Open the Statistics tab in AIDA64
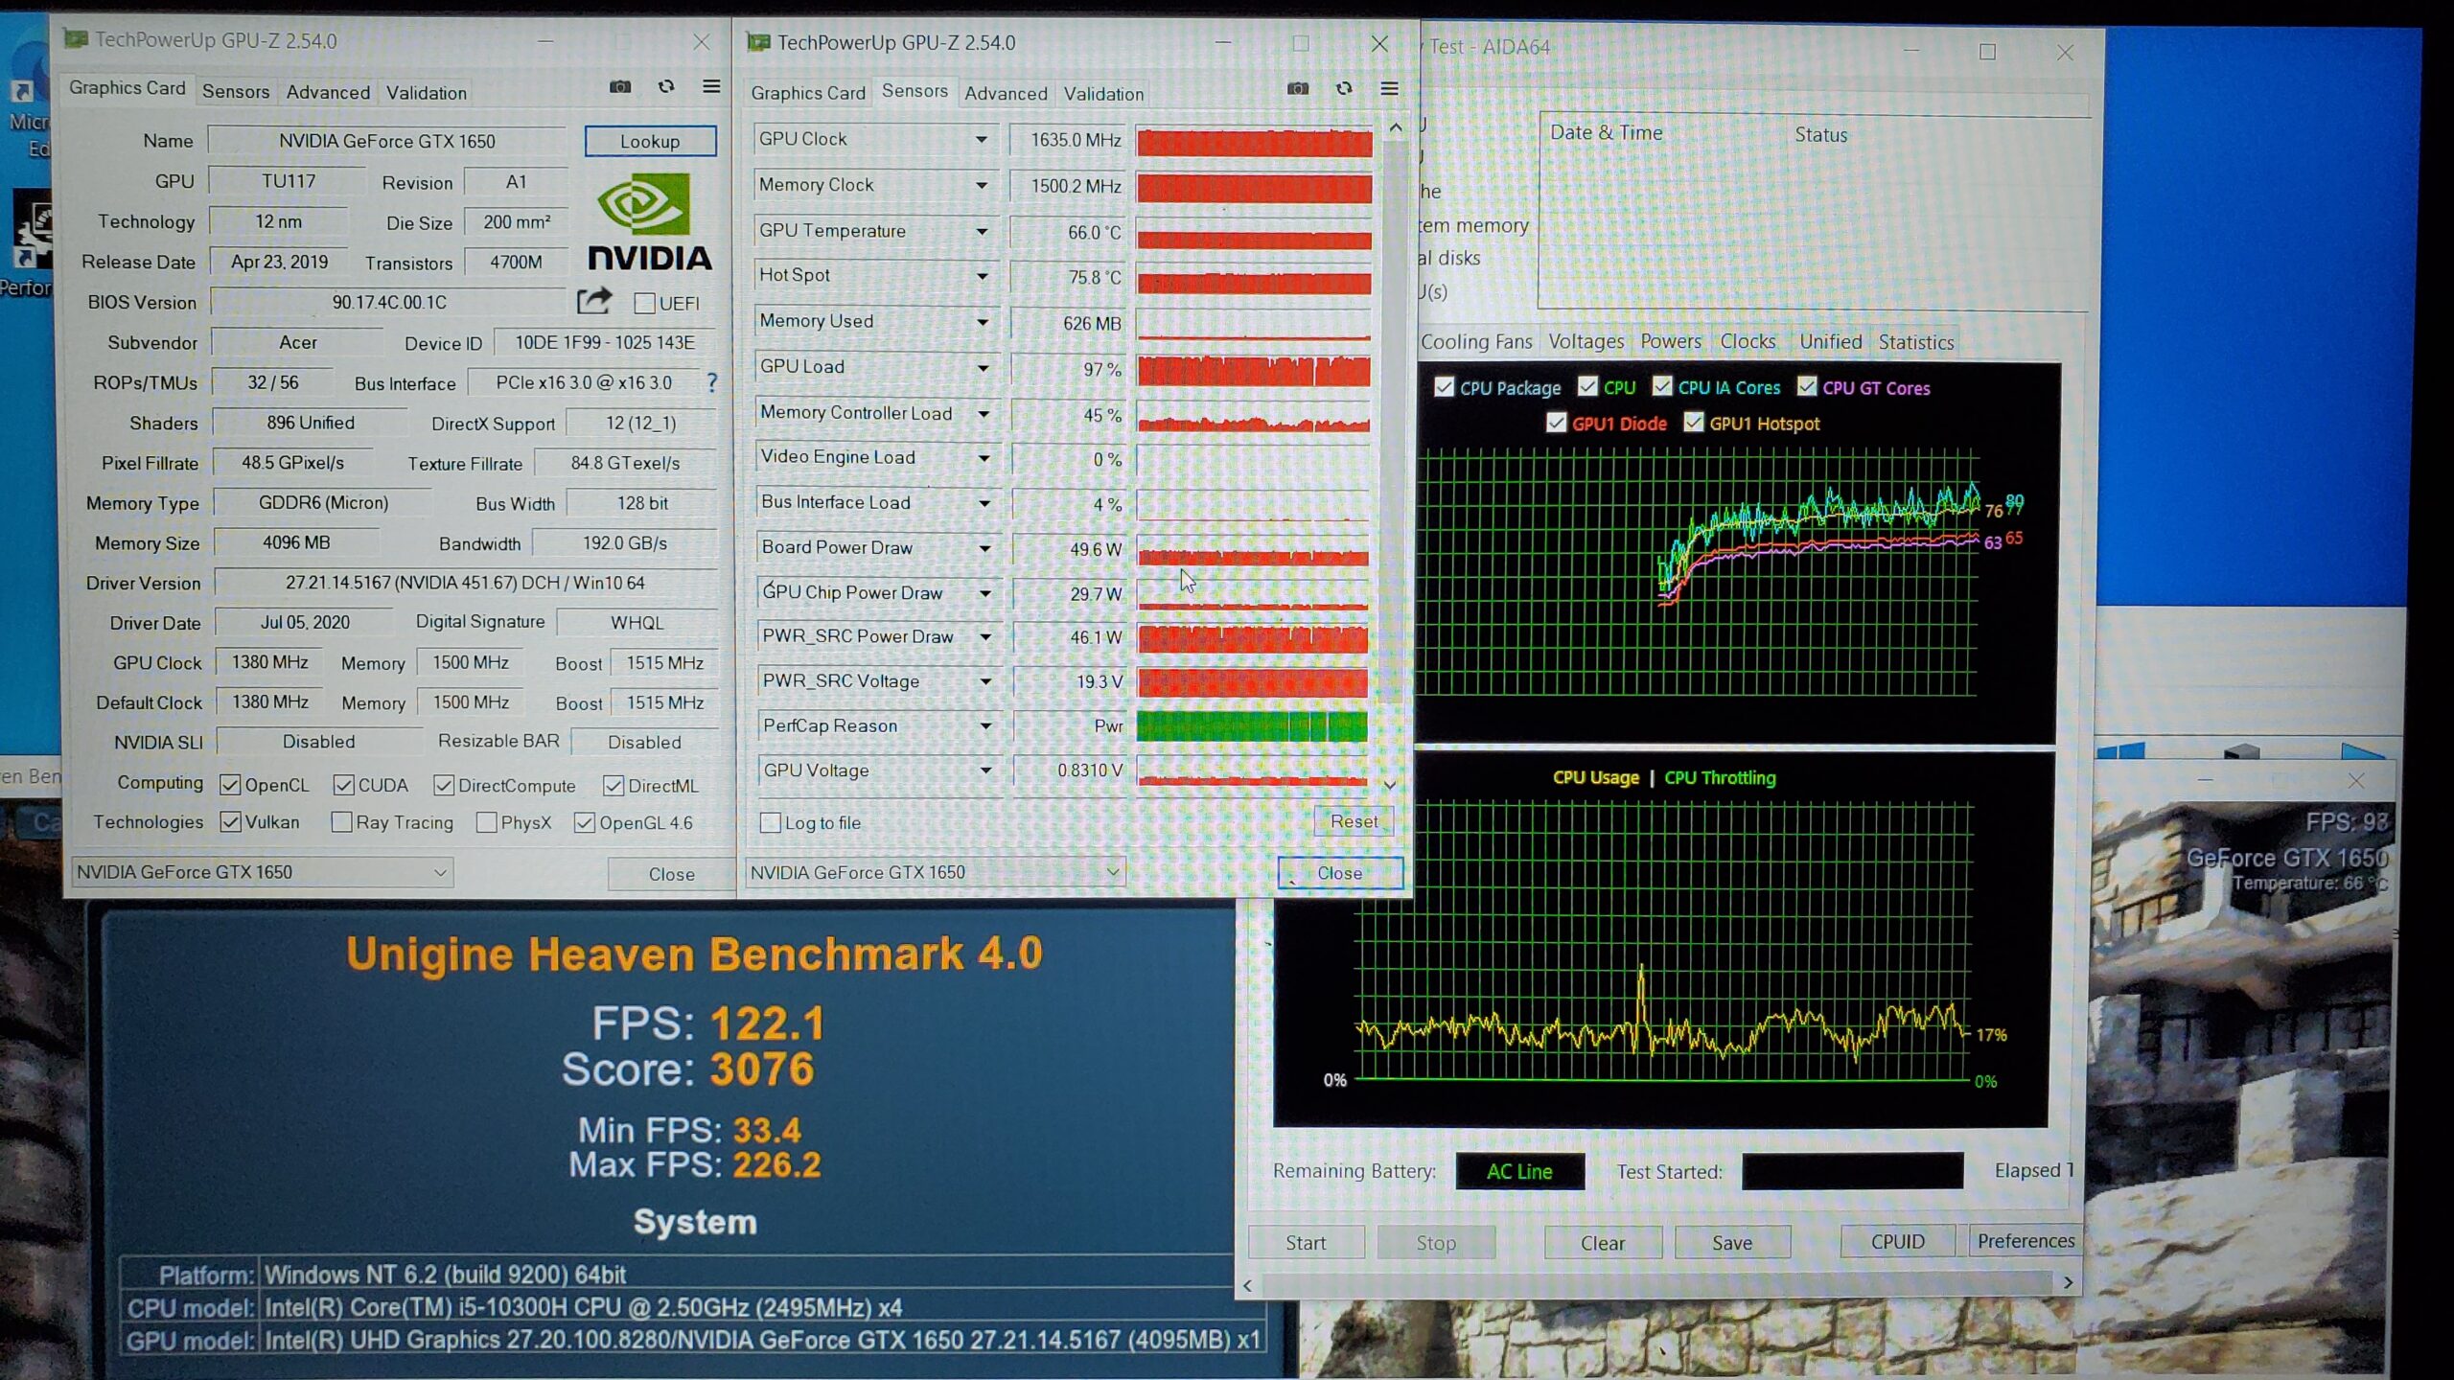Screen dimensions: 2454x1380 pos(1915,342)
